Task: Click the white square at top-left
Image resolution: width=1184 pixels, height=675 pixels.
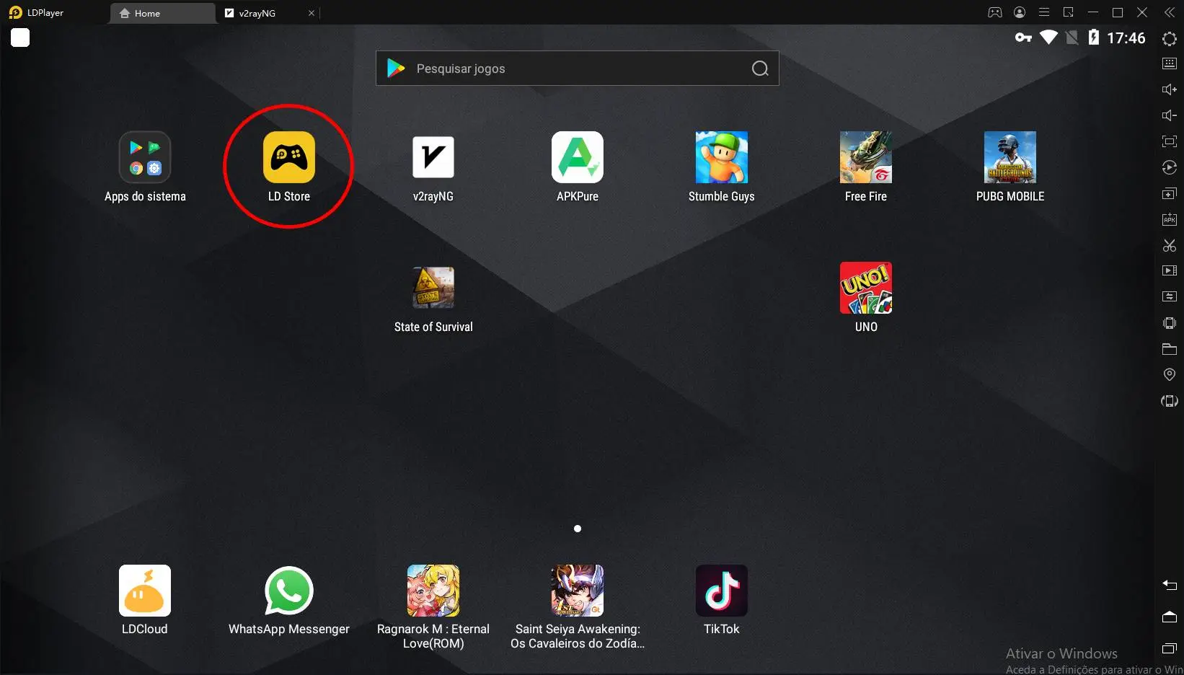Action: (x=20, y=37)
